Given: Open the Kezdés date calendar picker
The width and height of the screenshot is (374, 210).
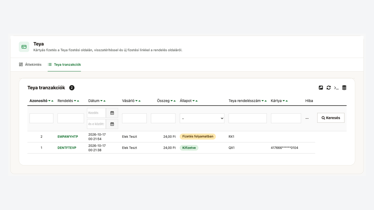Looking at the screenshot, I should [112, 113].
